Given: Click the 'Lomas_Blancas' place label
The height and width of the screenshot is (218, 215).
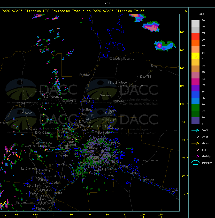Looking at the screenshot, I should coord(148,160).
